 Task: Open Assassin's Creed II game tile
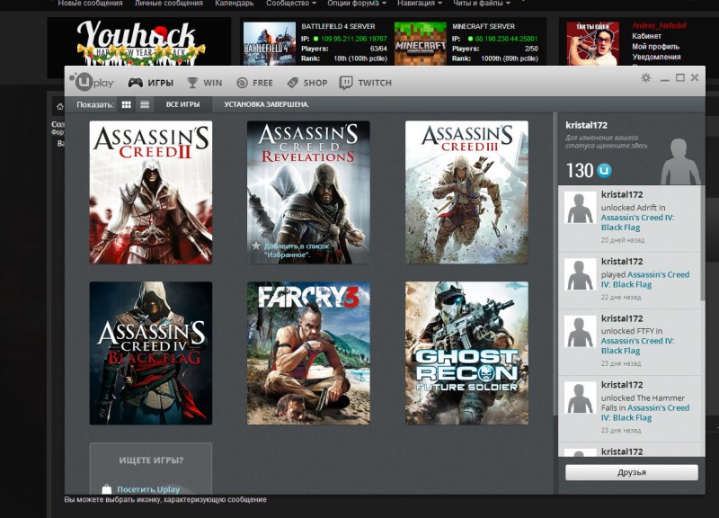click(151, 192)
